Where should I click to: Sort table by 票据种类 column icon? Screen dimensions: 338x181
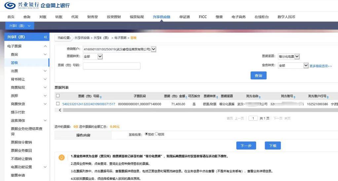[x=218, y=97]
